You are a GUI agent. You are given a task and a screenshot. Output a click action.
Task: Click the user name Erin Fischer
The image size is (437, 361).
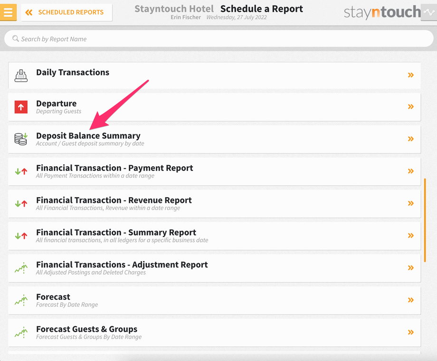186,17
